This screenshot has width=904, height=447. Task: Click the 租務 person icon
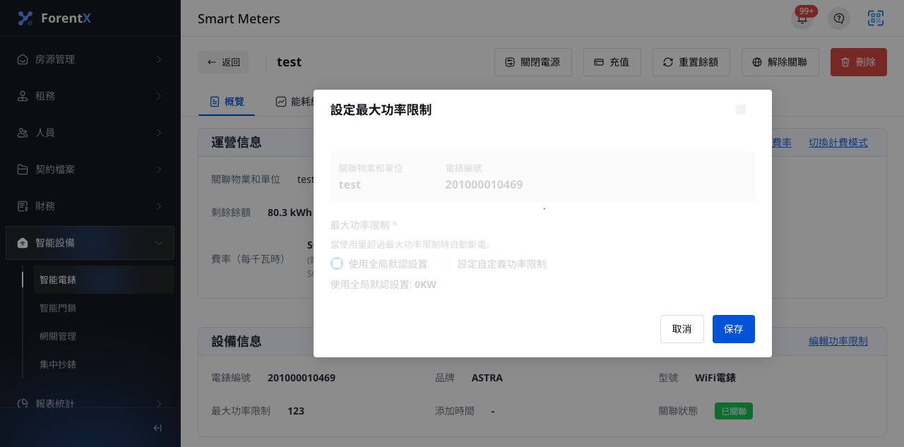click(23, 96)
